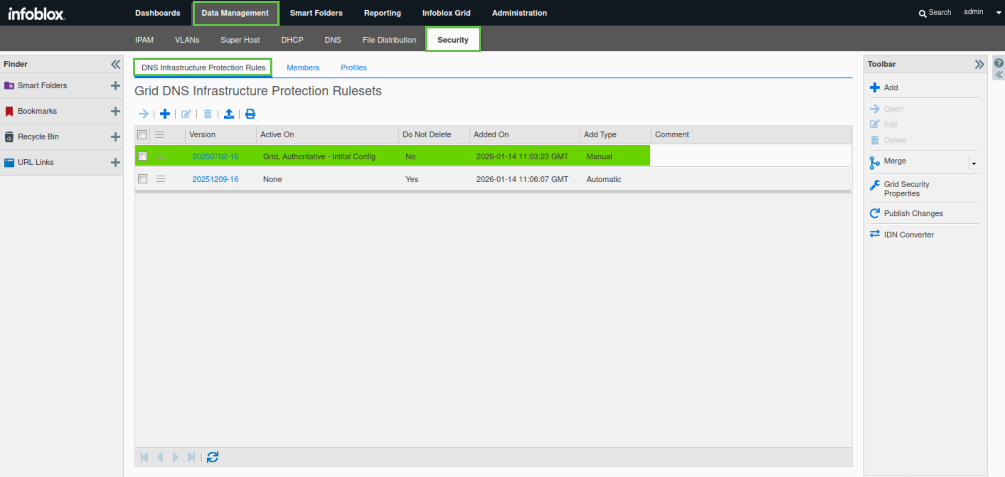Open the Administration tab
1005x477 pixels.
point(519,13)
